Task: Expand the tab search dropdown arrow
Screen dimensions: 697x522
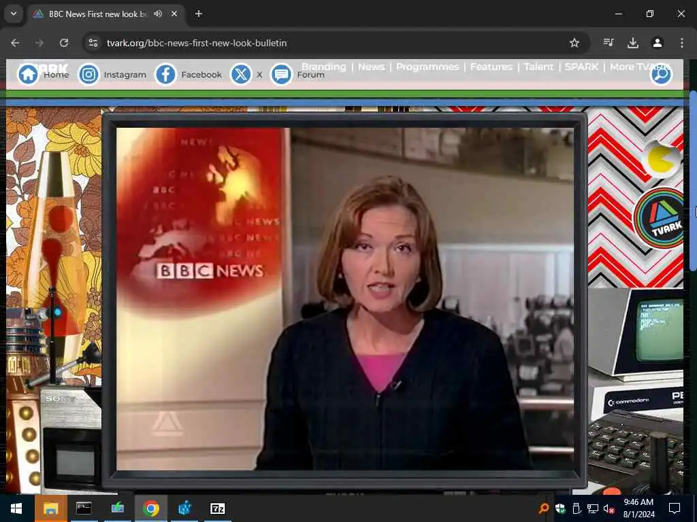Action: pyautogui.click(x=14, y=14)
